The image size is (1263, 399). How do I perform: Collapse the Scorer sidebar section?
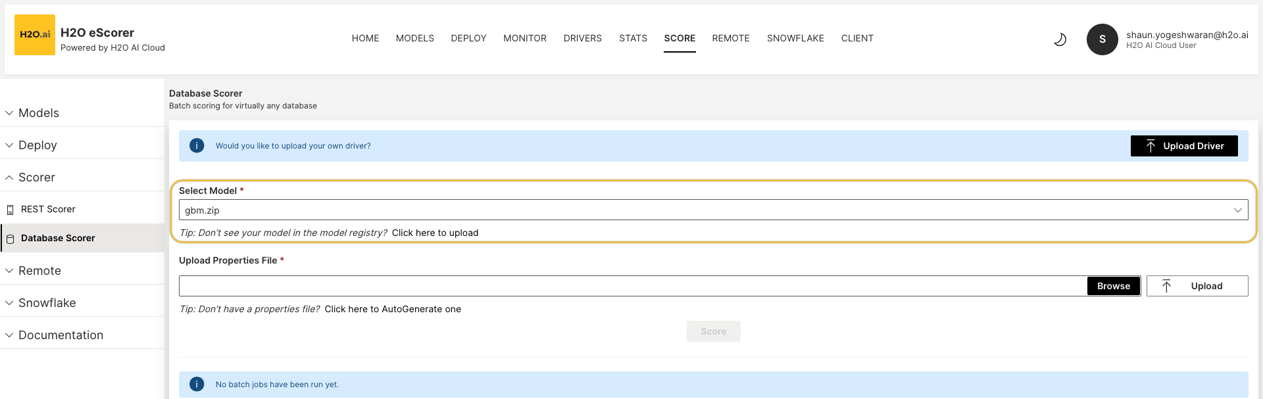click(x=37, y=177)
